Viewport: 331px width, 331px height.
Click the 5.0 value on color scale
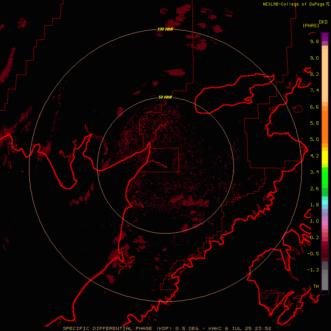pos(314,139)
